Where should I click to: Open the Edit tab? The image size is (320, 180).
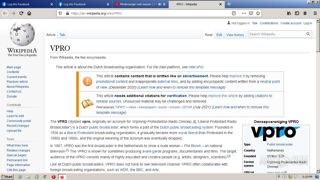[219, 35]
